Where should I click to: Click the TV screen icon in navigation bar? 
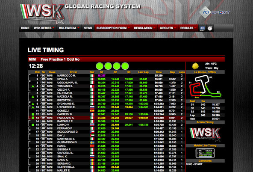click(202, 28)
